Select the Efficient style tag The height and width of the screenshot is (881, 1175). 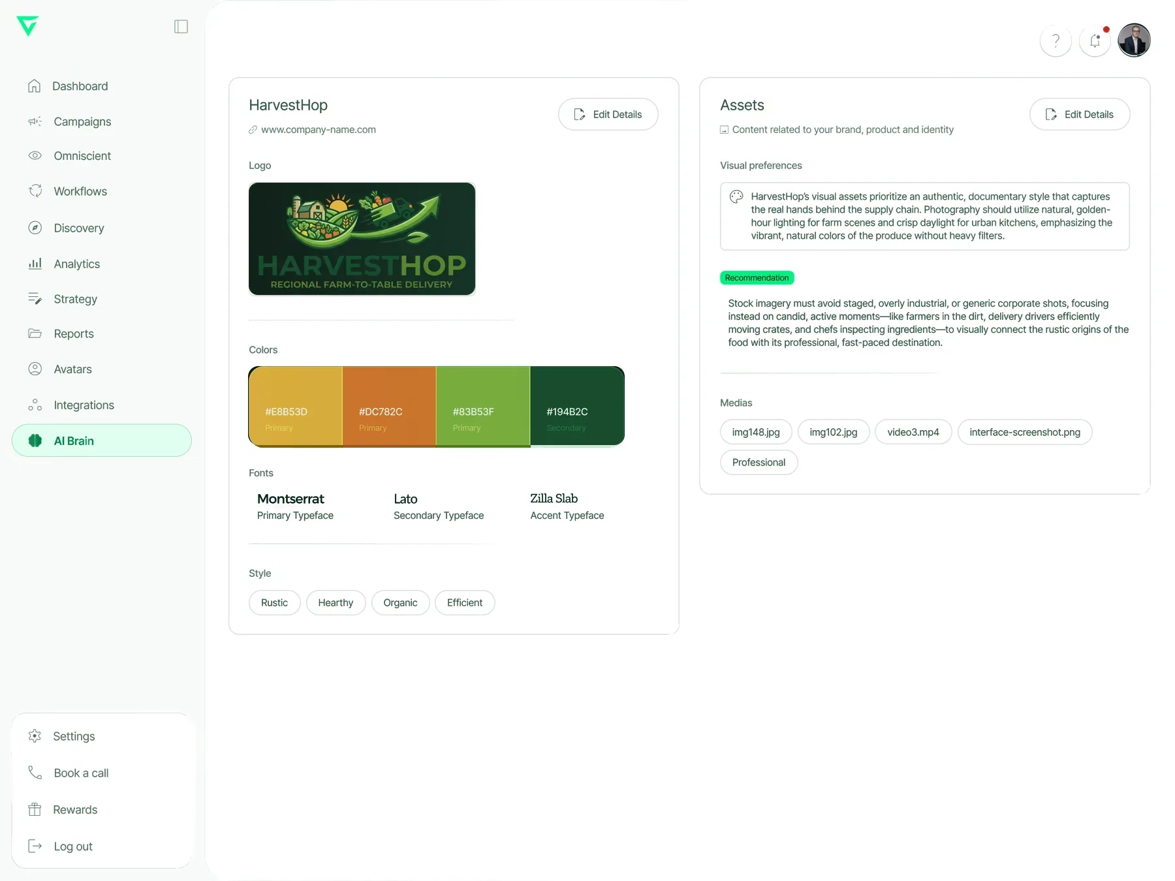pos(465,602)
